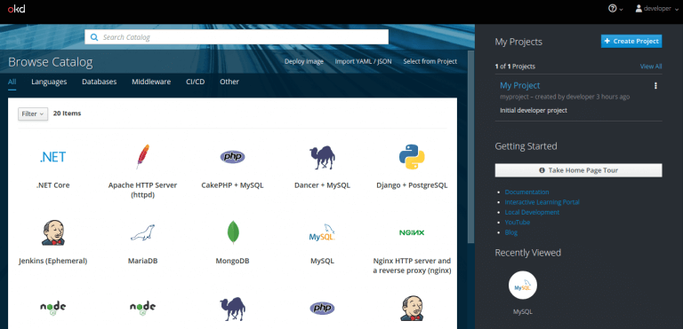Click the Apache HTTP Server (httpd) label
This screenshot has width=683, height=329.
click(142, 190)
